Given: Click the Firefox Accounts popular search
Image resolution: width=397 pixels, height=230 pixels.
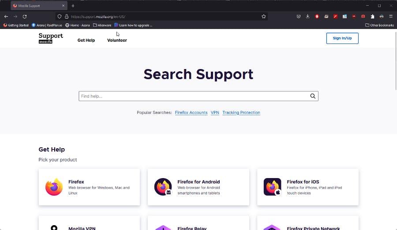Looking at the screenshot, I should point(191,113).
